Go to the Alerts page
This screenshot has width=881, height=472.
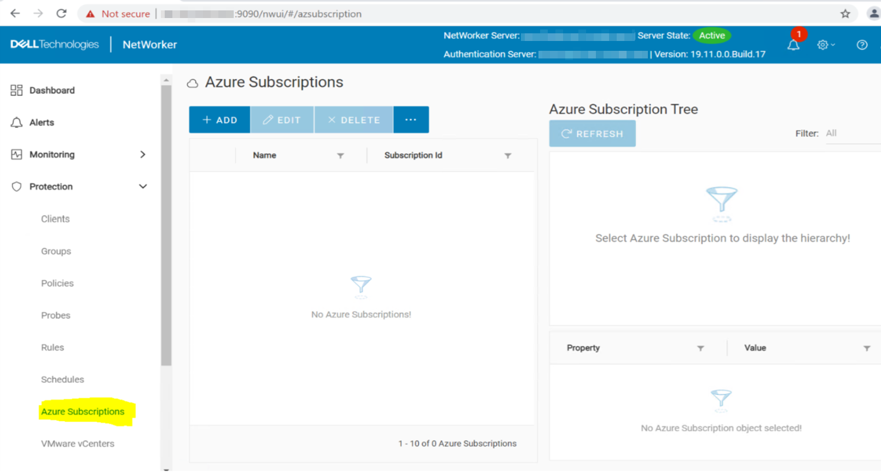click(x=42, y=122)
